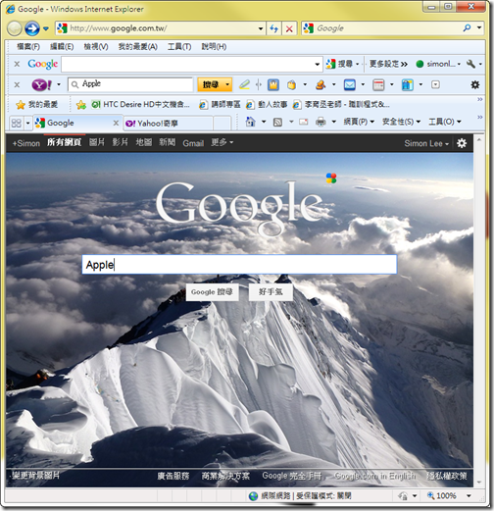Open the 說明(H) menu
Image resolution: width=494 pixels, height=511 pixels.
214,47
